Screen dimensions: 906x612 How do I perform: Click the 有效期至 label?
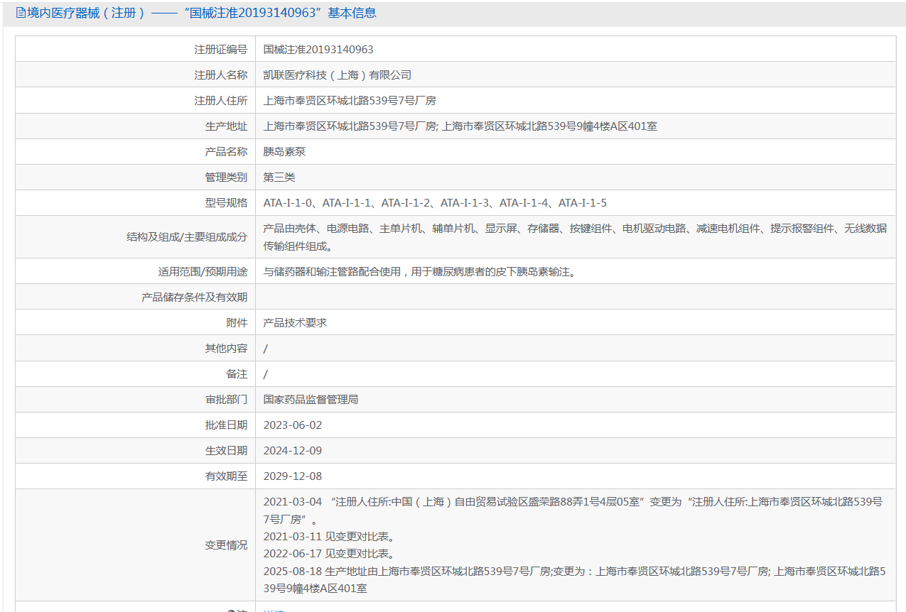coord(226,476)
